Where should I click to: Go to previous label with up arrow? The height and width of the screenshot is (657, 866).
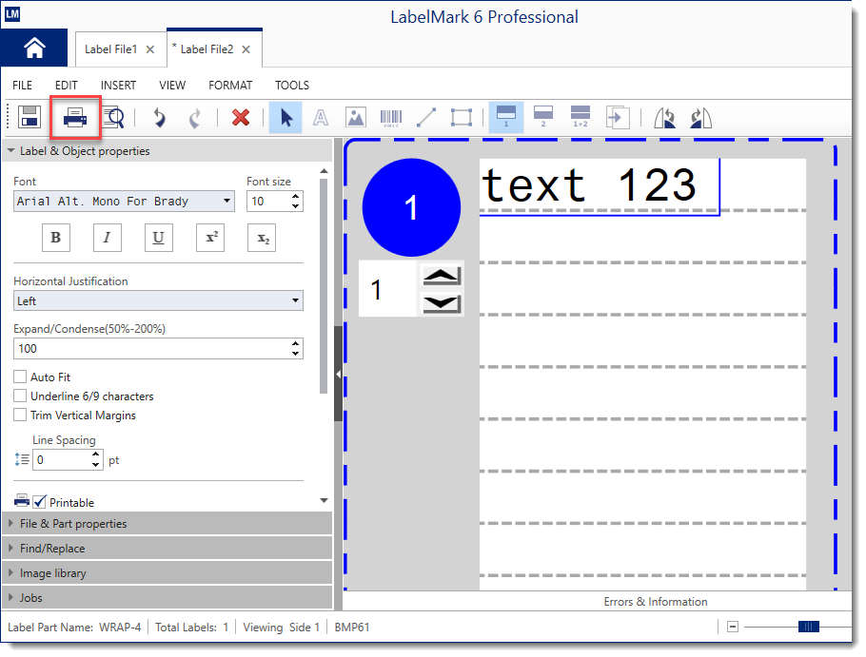point(441,276)
